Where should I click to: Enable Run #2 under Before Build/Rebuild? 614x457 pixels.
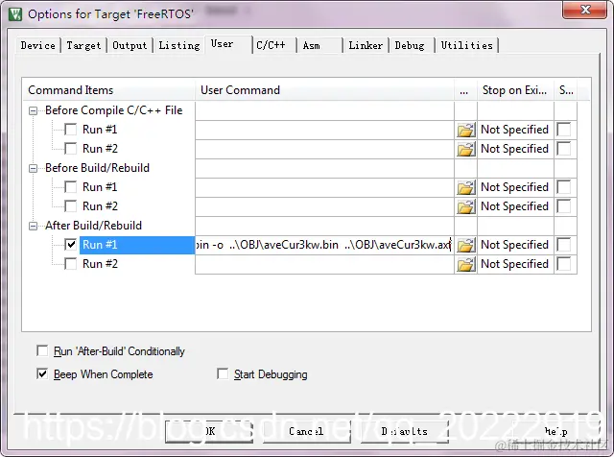tap(70, 206)
